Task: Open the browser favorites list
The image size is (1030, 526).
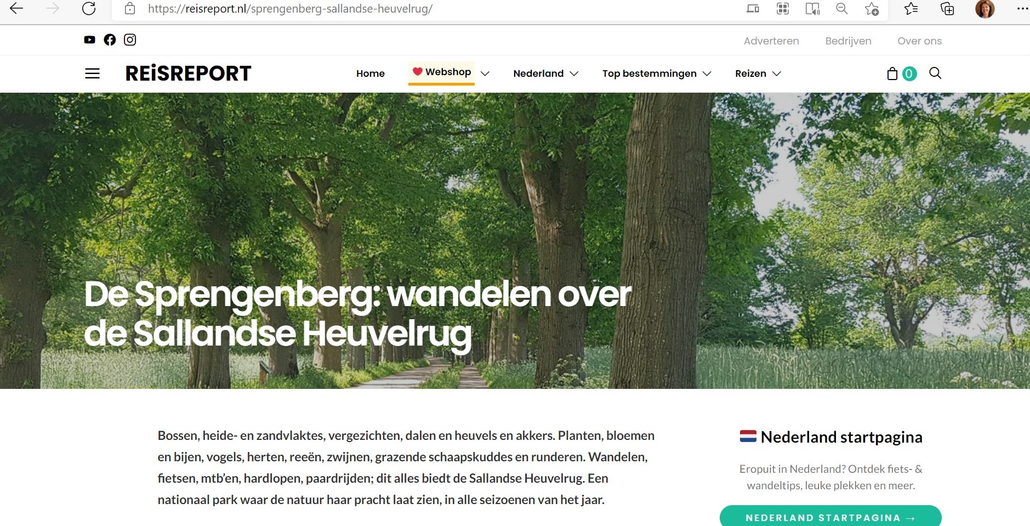Action: click(x=911, y=8)
